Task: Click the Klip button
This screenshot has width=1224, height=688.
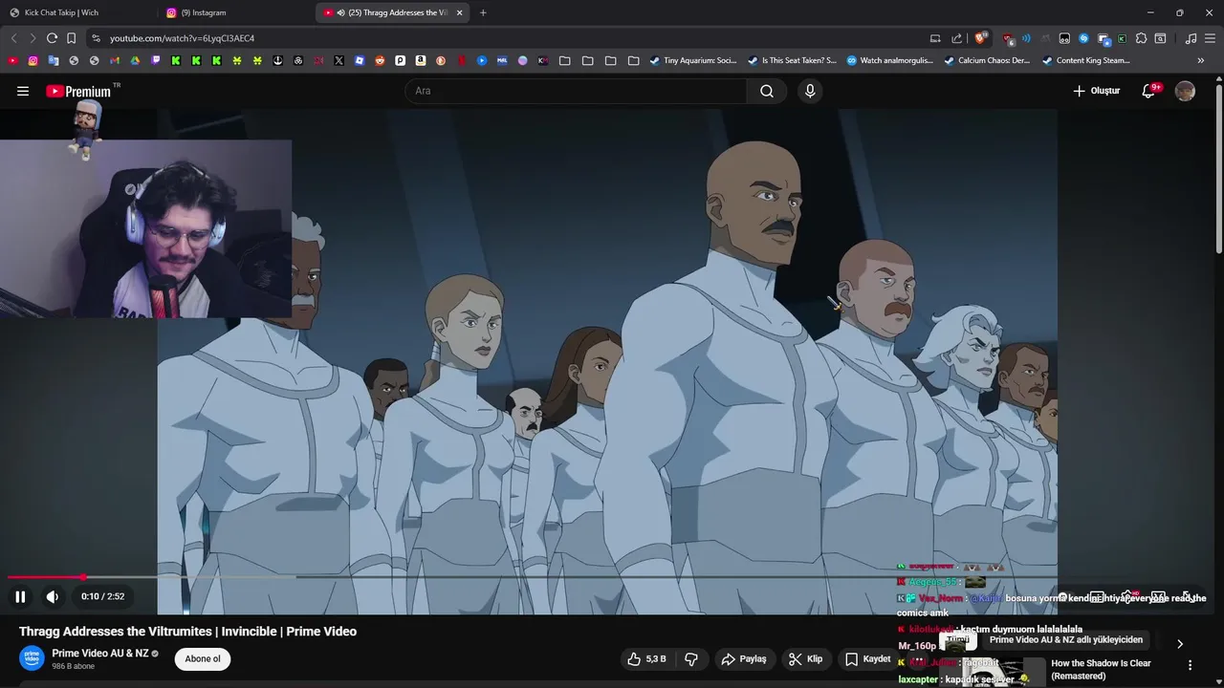Action: [805, 659]
